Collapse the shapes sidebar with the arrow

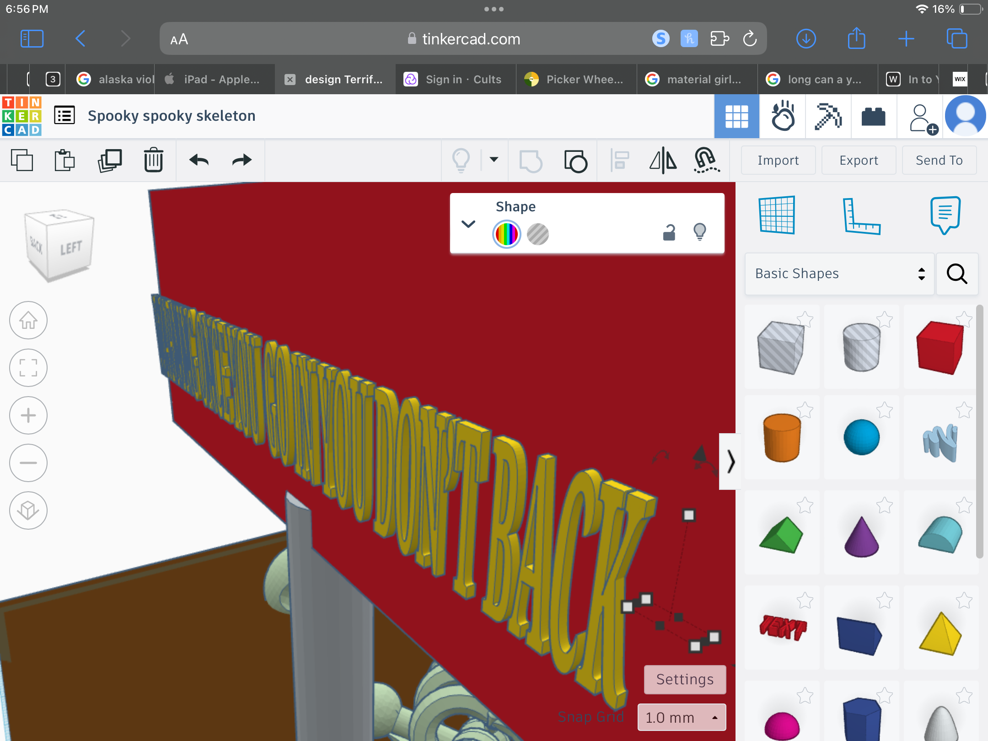[730, 461]
